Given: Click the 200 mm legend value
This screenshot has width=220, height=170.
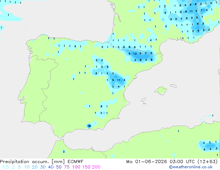Looking at the screenshot, I should [x=96, y=167].
